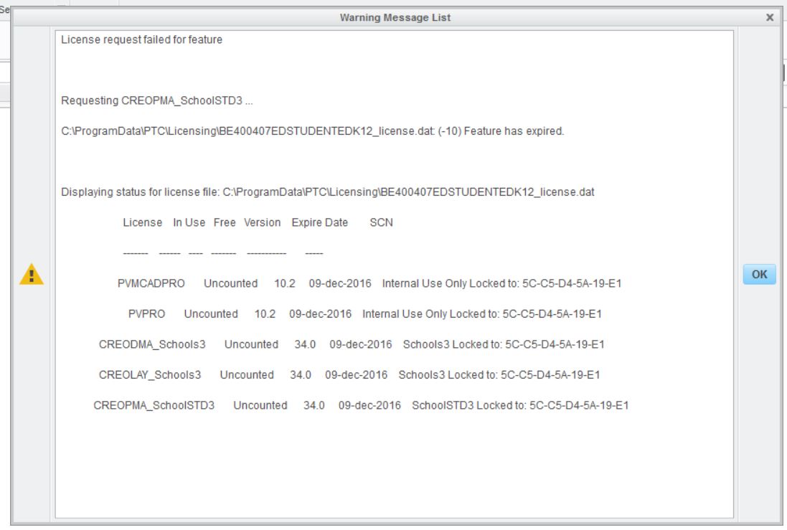Click the 'SCN' column header text

pos(381,222)
